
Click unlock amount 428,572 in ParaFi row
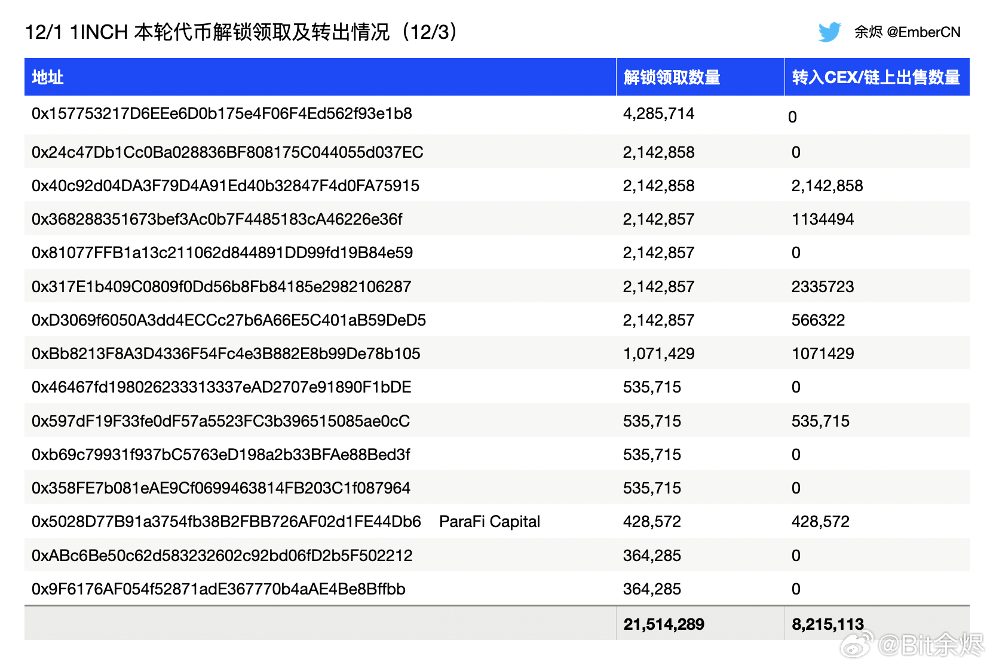click(652, 522)
